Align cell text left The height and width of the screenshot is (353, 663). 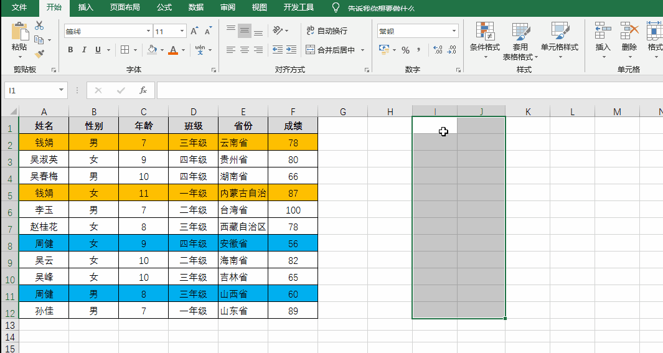231,50
